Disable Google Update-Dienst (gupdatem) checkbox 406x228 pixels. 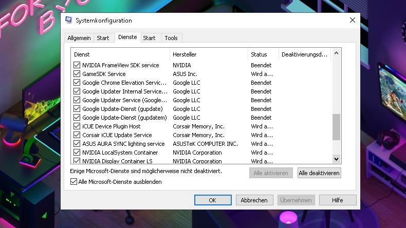point(77,118)
